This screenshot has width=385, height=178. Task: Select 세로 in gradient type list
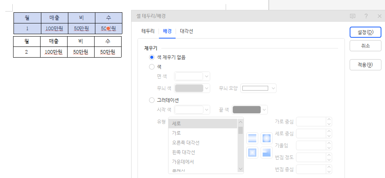pos(203,124)
